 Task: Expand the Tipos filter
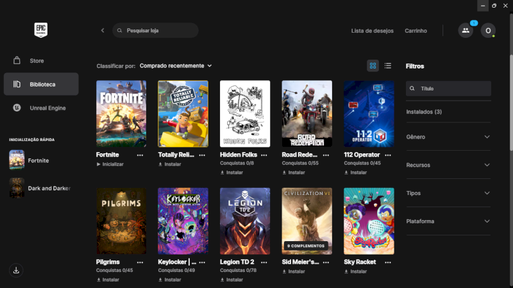[x=448, y=193]
